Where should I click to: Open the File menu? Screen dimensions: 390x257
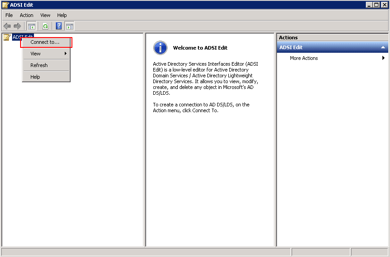[9, 15]
